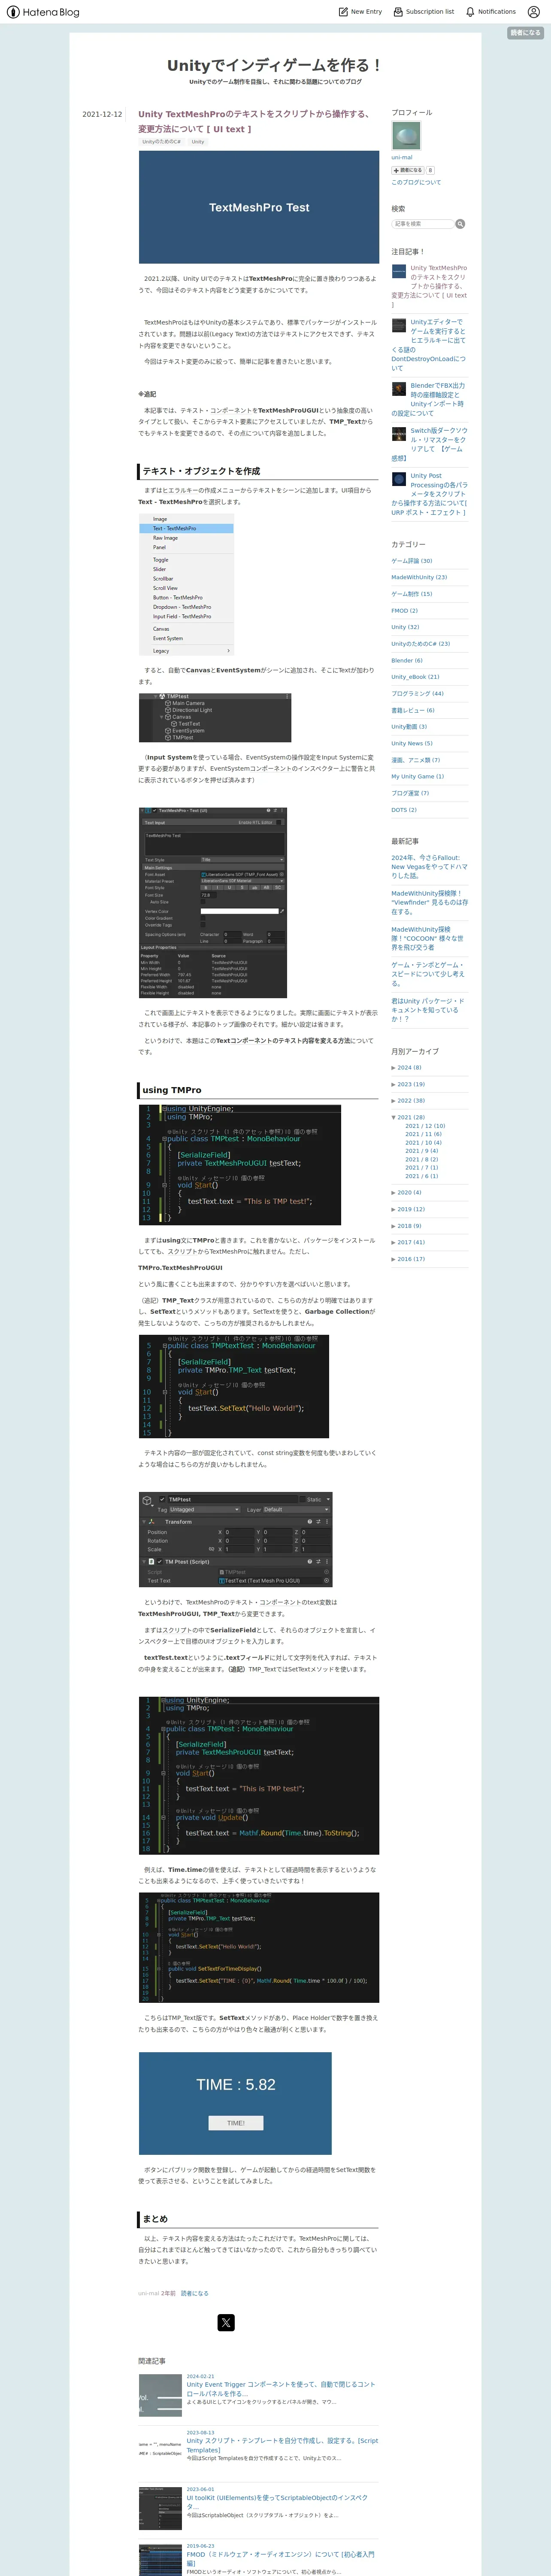Open the Unity tag under the title

198,142
